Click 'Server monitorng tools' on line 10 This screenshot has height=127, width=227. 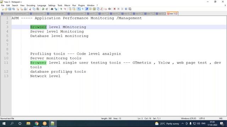tap(56, 58)
